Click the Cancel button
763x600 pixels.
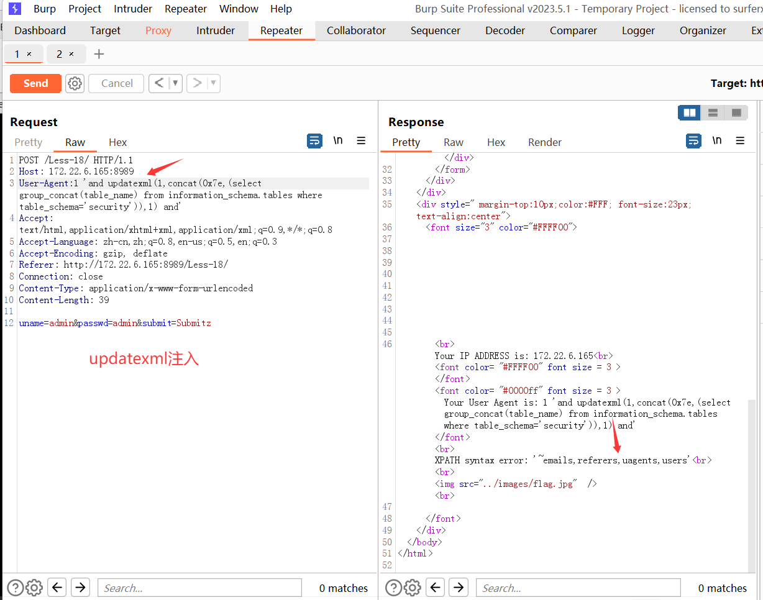click(117, 83)
